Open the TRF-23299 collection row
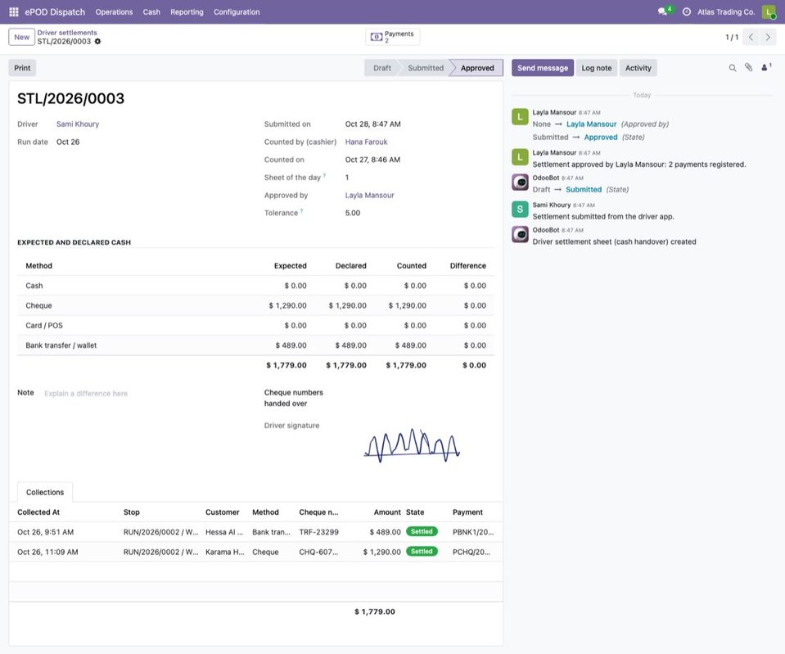 click(x=256, y=532)
